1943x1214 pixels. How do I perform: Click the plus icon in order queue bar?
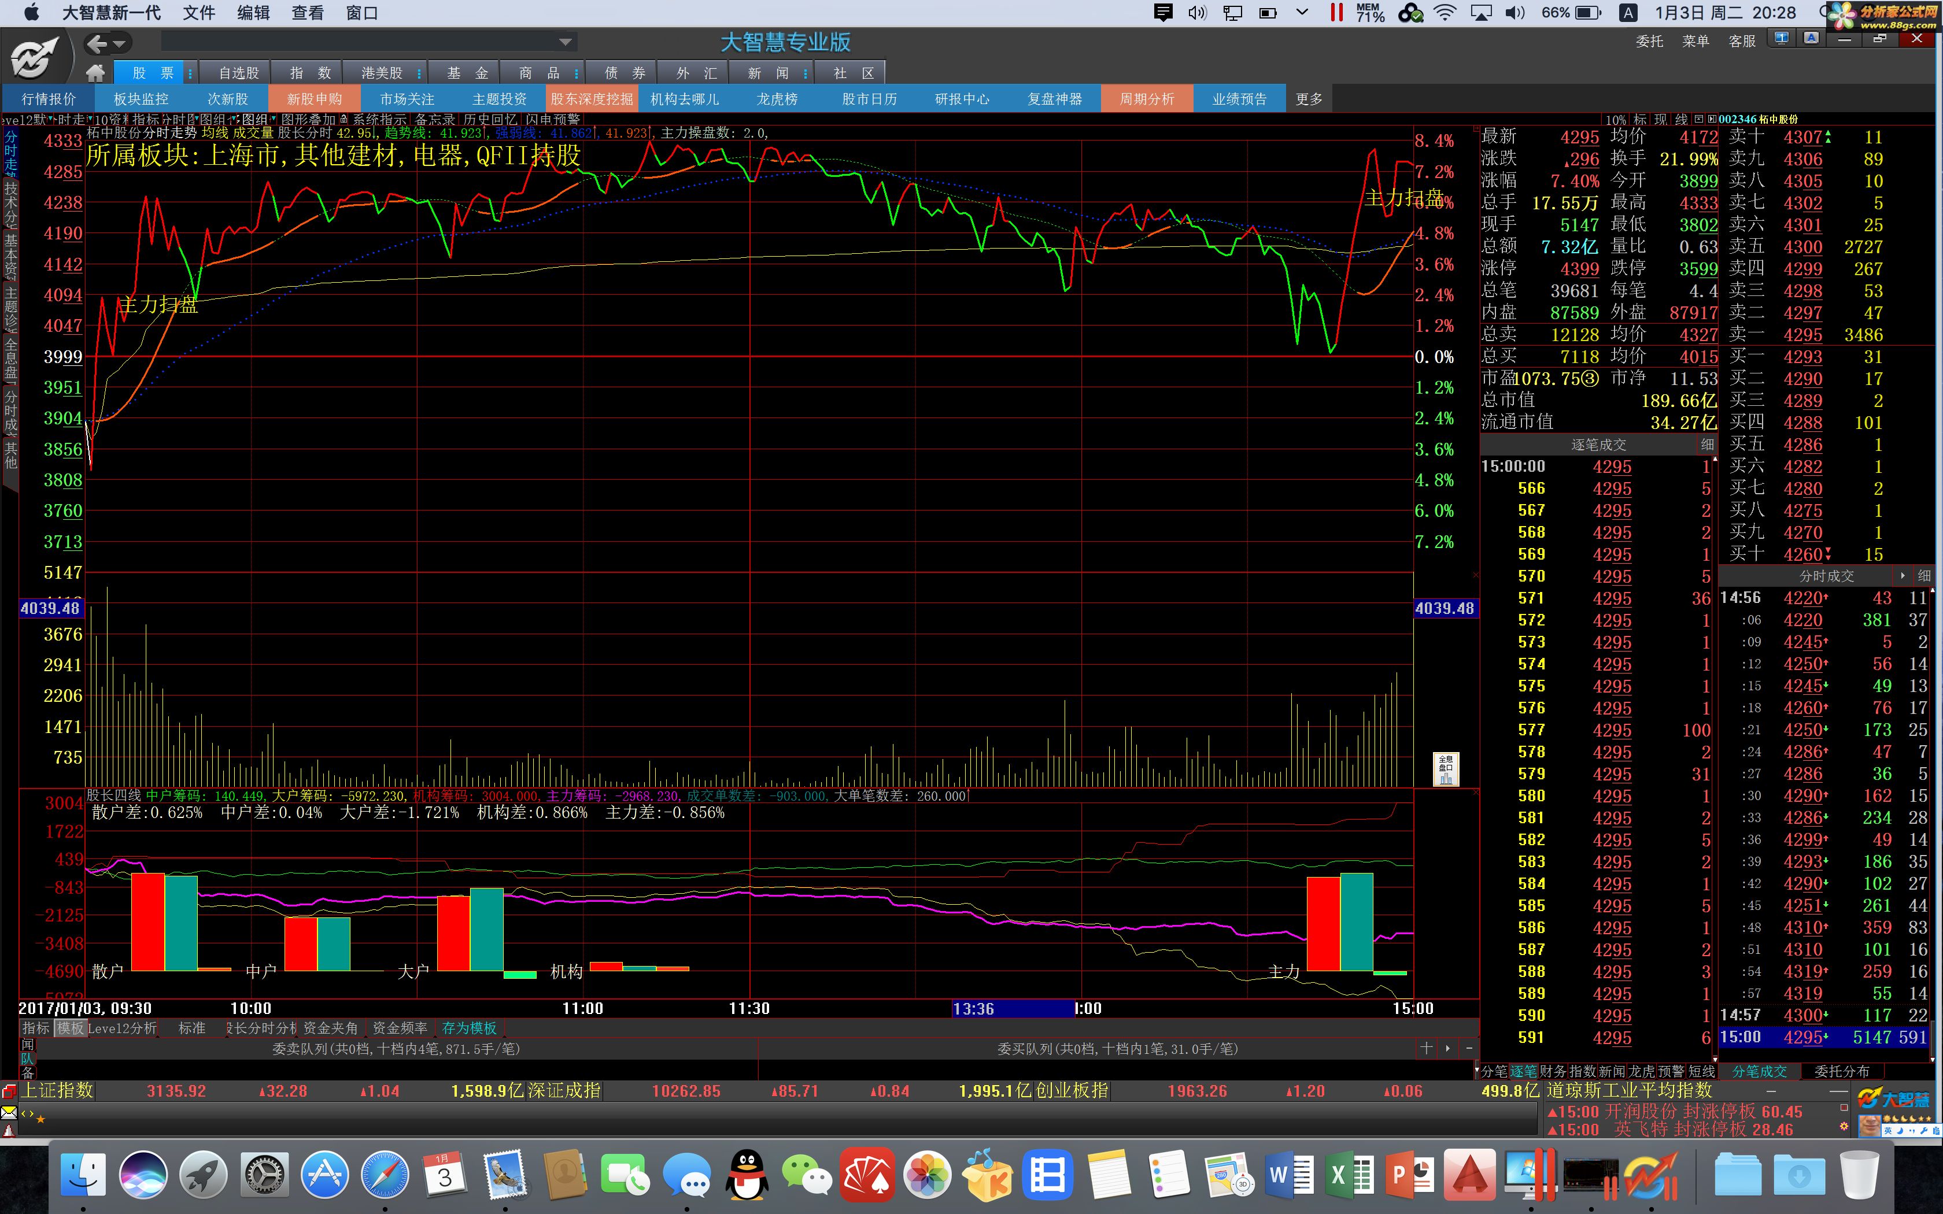(1426, 1048)
